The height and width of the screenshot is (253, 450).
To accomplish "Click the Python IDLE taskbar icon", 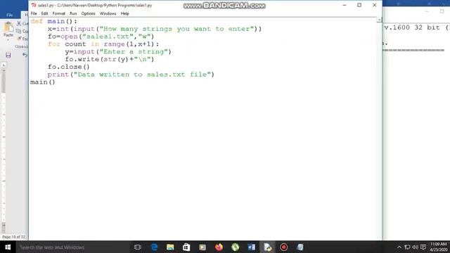I will (x=268, y=247).
